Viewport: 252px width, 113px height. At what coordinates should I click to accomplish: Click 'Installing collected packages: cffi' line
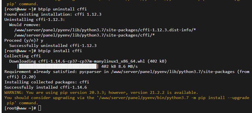pos(47,82)
